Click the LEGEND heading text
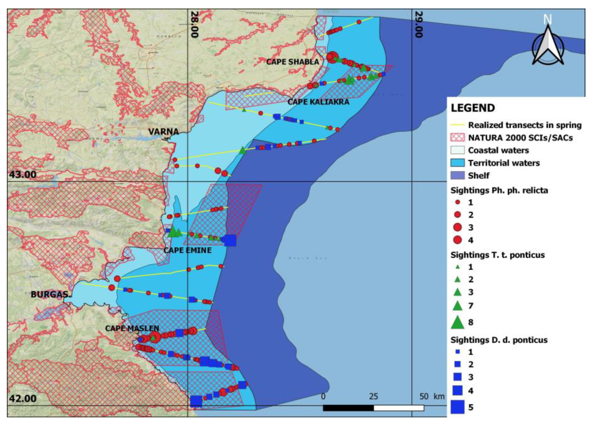596x425 pixels. [x=473, y=108]
